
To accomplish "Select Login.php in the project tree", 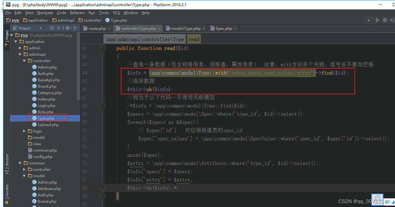I will [44, 106].
